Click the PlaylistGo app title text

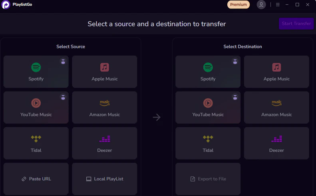(x=22, y=4)
